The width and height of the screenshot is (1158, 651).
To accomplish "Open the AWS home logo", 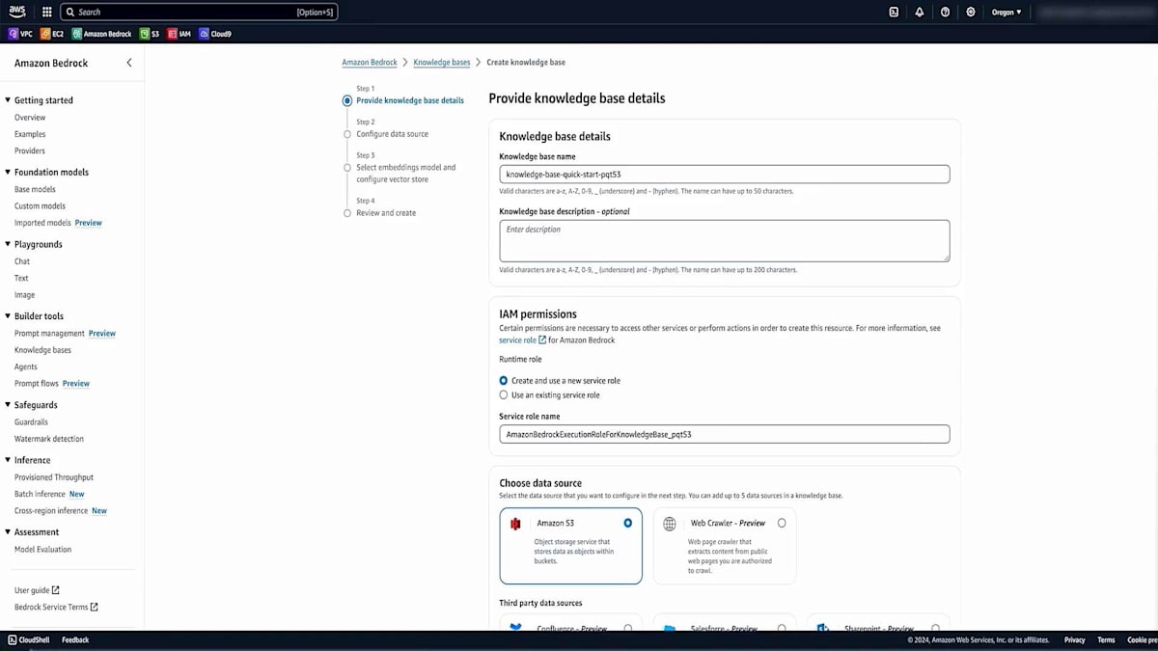I will [x=17, y=12].
